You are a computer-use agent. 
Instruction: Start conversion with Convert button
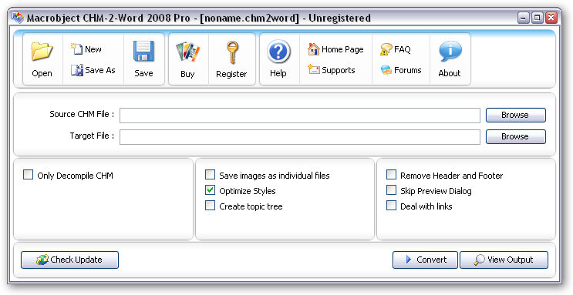426,260
